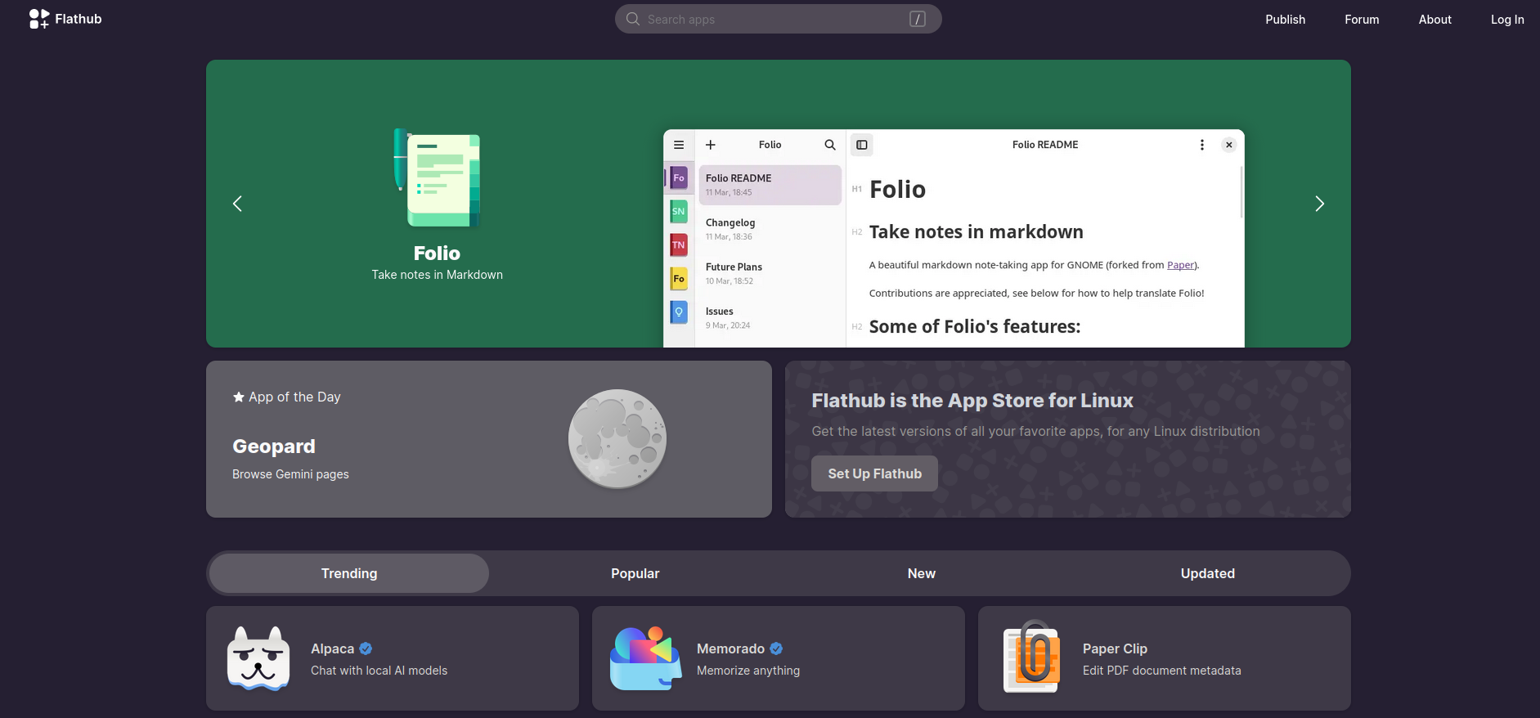The image size is (1540, 718).
Task: Click the Paper Clip app icon
Action: click(x=1031, y=658)
